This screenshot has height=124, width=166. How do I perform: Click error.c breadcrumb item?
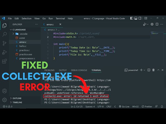tap(51, 30)
